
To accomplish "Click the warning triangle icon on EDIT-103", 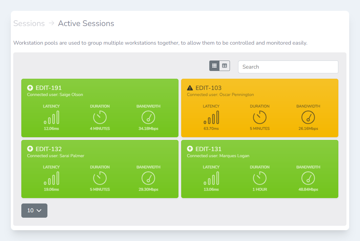I will [190, 88].
